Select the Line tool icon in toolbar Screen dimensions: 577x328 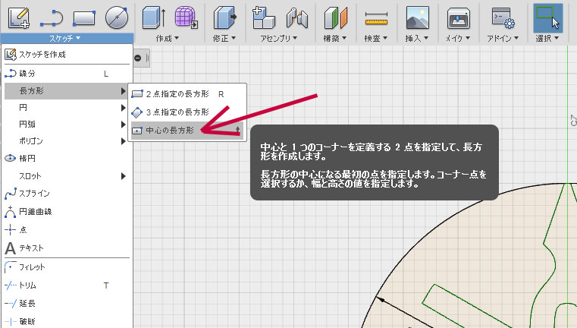(x=51, y=16)
